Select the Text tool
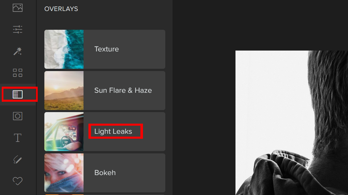 click(x=18, y=138)
